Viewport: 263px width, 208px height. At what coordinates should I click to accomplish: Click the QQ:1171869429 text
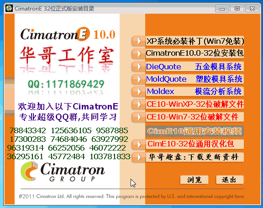coord(66,84)
